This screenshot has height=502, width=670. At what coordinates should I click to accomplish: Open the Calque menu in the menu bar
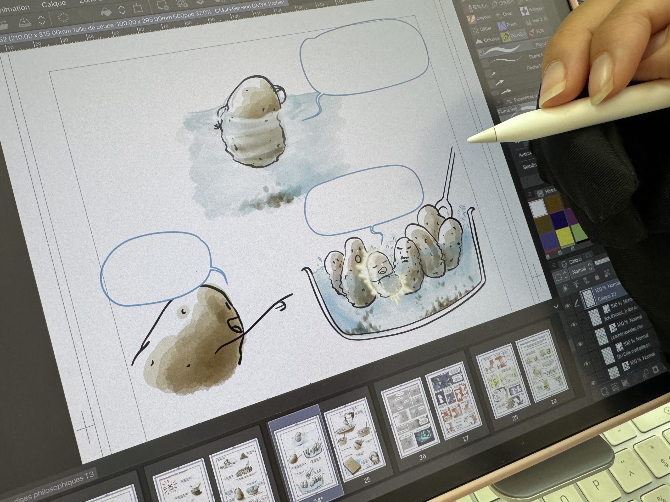coord(54,4)
